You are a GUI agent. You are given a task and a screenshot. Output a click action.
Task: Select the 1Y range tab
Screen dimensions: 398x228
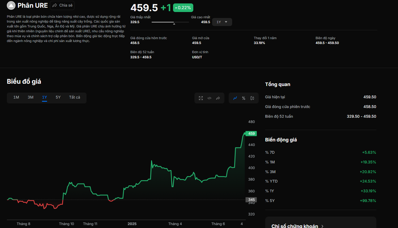coord(45,97)
